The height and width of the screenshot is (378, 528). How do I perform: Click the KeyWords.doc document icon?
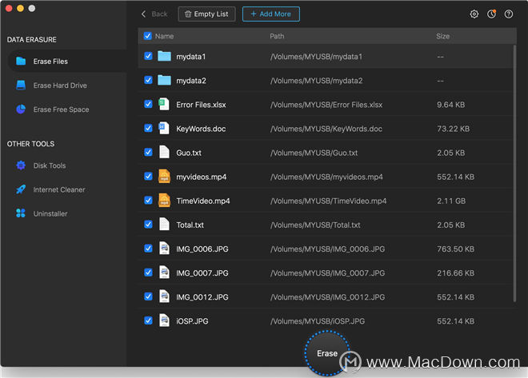click(x=164, y=128)
